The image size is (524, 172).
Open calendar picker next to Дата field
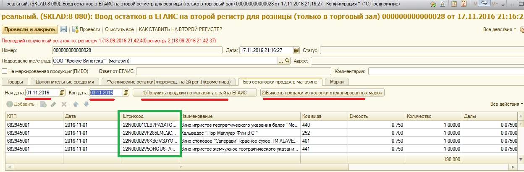(x=296, y=50)
